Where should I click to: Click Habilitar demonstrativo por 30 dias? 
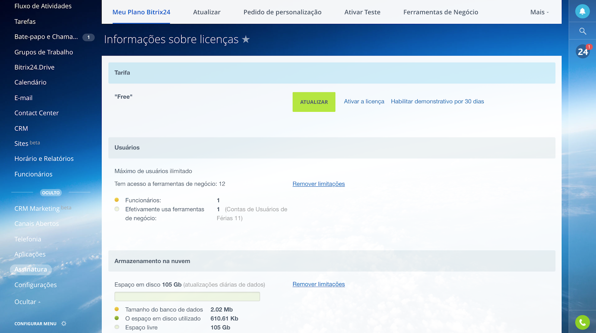click(x=437, y=101)
